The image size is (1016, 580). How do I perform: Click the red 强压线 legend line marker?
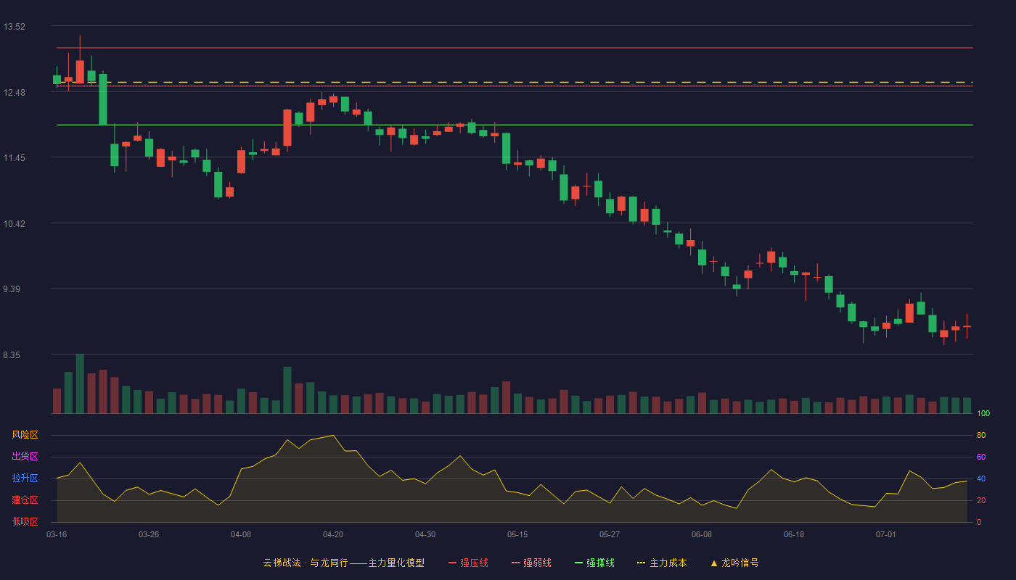453,563
